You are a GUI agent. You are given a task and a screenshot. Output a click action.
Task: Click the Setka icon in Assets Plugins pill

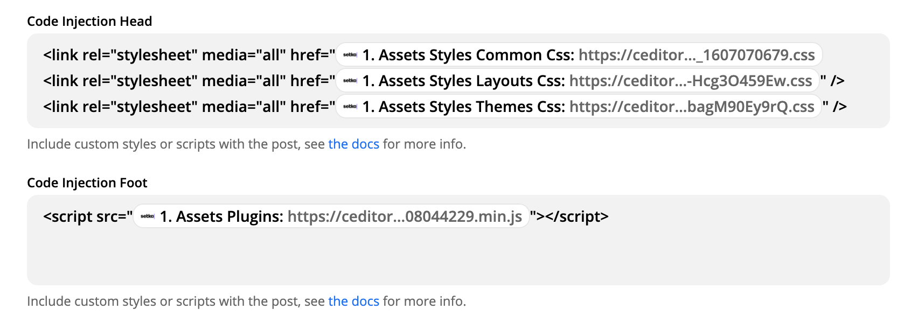point(148,216)
